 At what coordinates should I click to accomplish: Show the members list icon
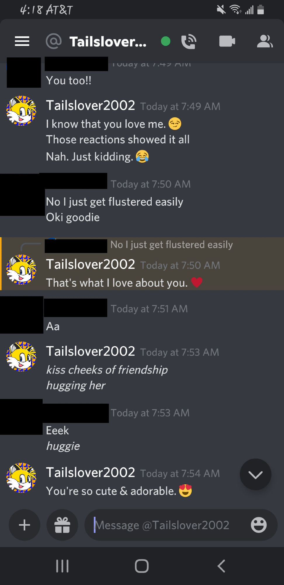point(265,41)
